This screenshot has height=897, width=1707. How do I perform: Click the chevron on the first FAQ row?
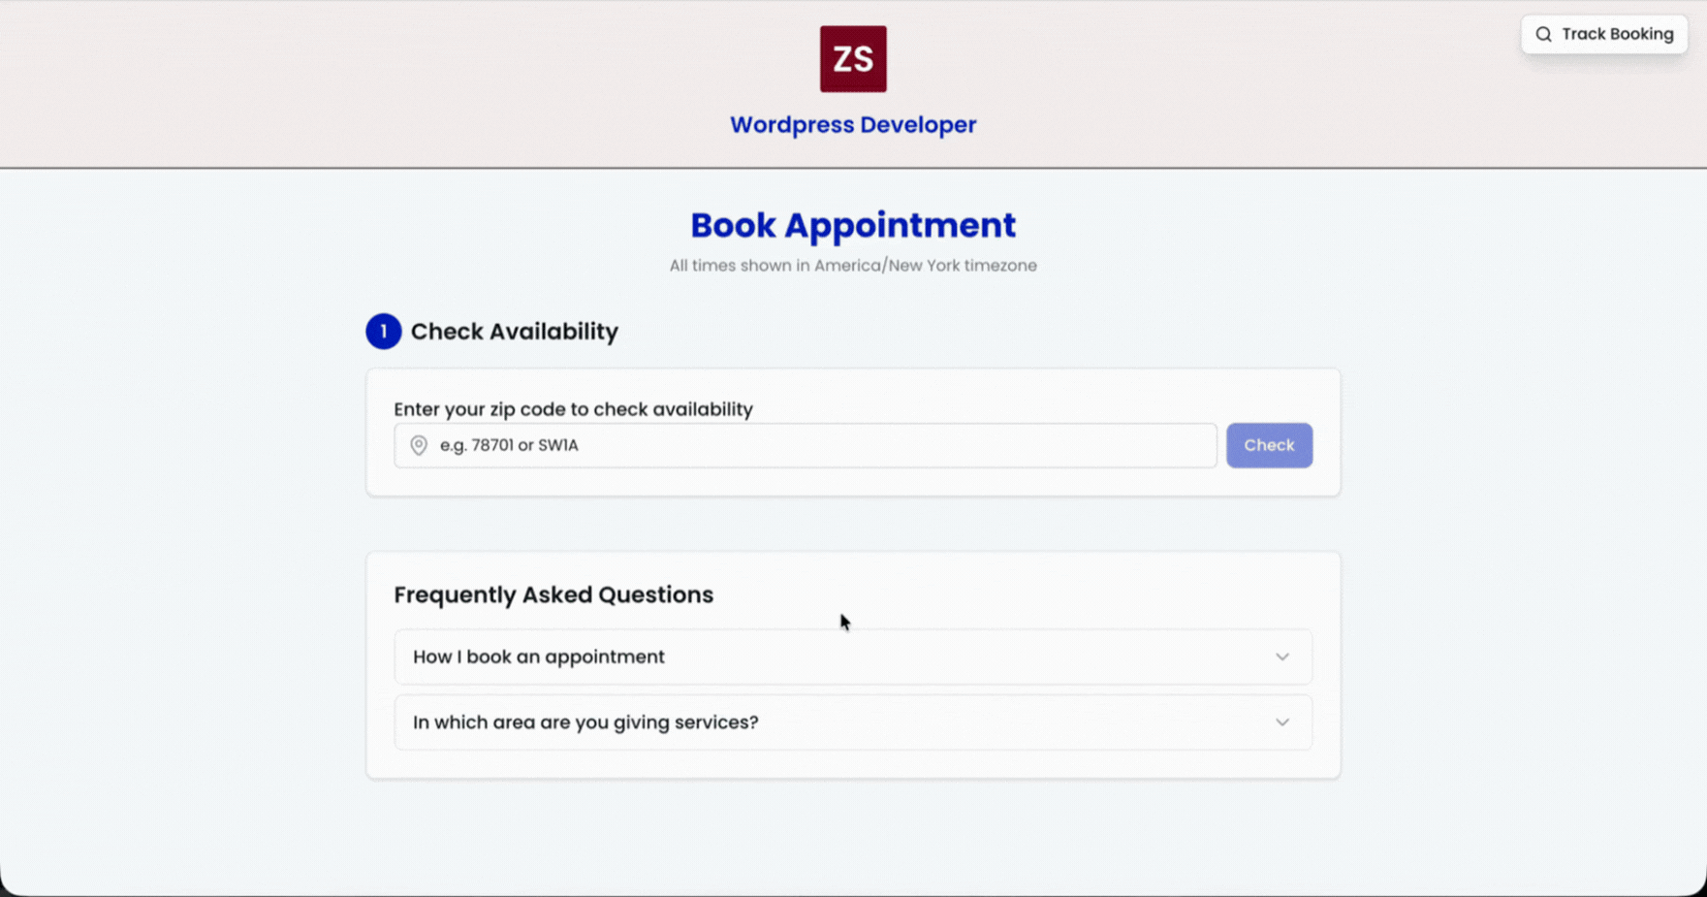pyautogui.click(x=1281, y=657)
